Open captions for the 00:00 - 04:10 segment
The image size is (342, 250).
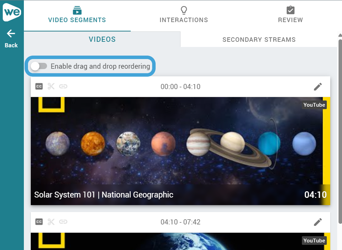(39, 86)
